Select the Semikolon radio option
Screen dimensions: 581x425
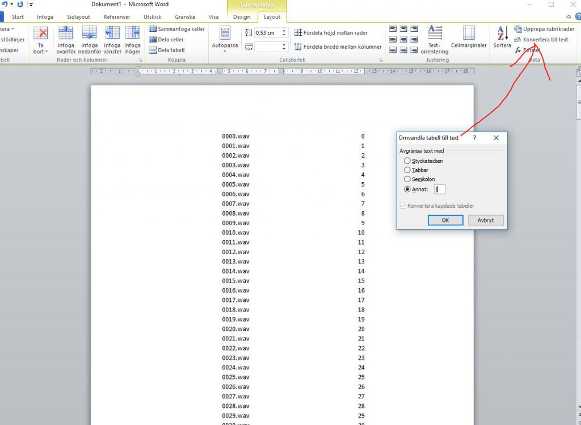coord(407,179)
